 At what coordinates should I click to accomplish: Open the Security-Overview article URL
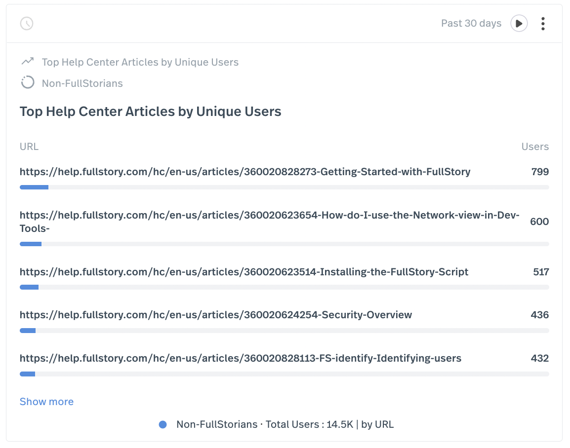pos(216,315)
